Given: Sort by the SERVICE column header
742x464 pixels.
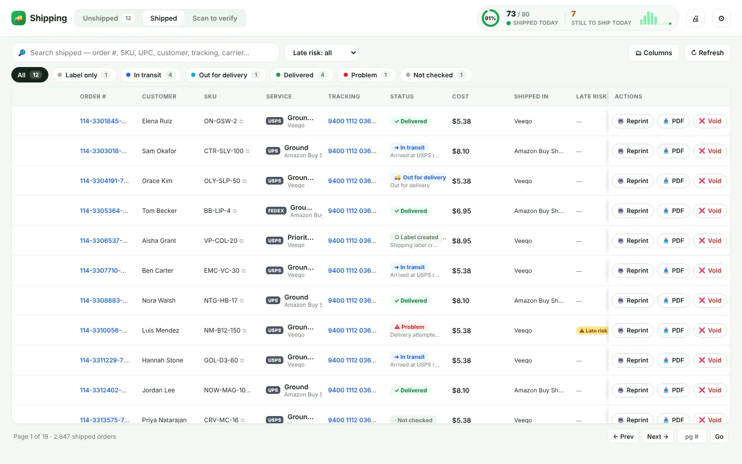Looking at the screenshot, I should [x=279, y=96].
